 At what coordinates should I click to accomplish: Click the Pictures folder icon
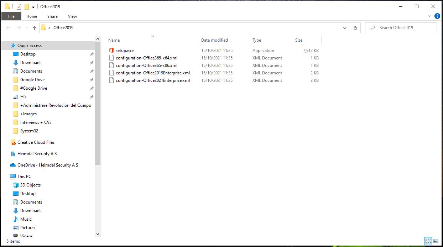[16, 228]
